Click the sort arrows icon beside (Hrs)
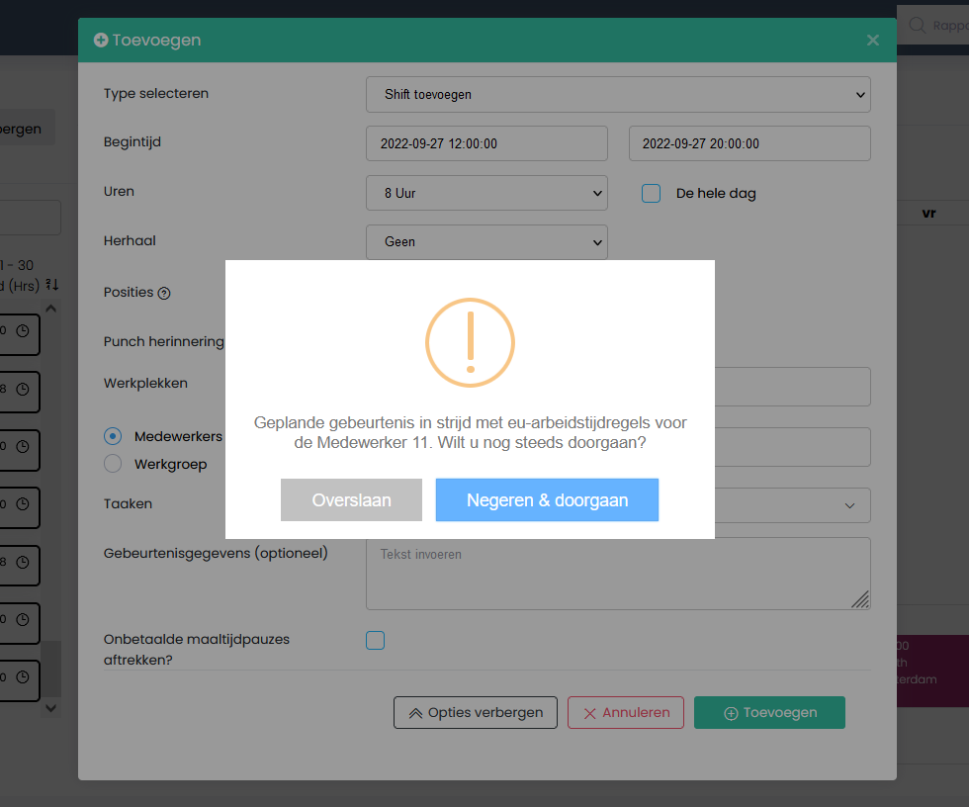Image resolution: width=969 pixels, height=807 pixels. pos(52,285)
